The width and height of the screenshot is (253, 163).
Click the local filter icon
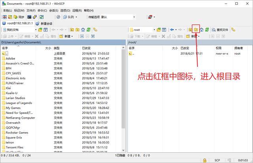[x=46, y=30]
